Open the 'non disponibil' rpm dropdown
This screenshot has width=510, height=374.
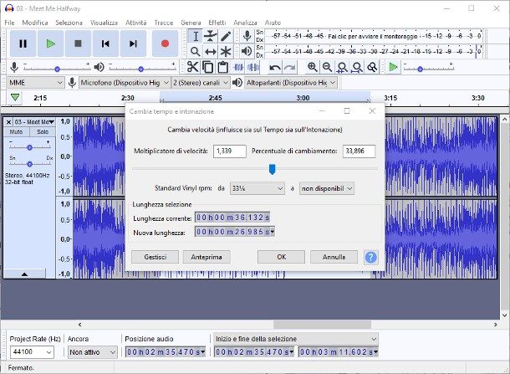327,188
